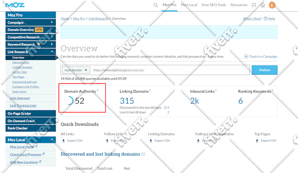298x173 pixels.
Task: Click Add New Locations external-link icon
Action: click(40, 162)
